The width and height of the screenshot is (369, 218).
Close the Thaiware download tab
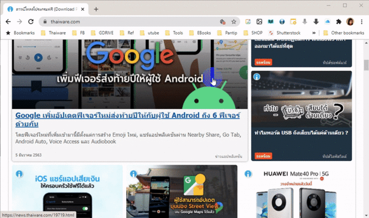(x=83, y=9)
